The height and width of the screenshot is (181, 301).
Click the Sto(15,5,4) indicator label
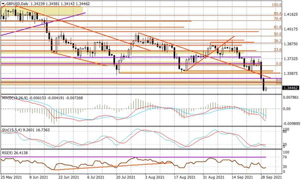click(x=12, y=130)
